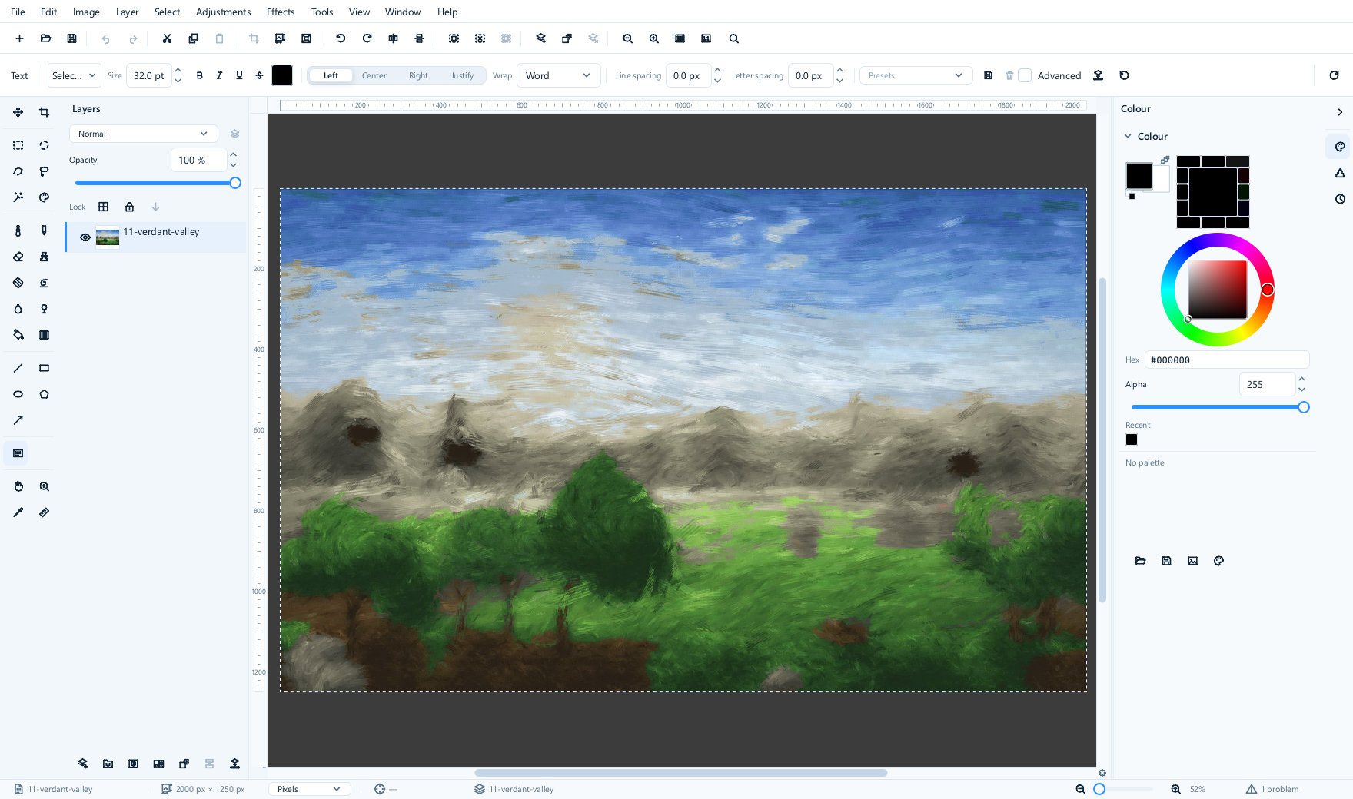Open the font family dropdown
Image resolution: width=1353 pixels, height=799 pixels.
click(x=74, y=75)
